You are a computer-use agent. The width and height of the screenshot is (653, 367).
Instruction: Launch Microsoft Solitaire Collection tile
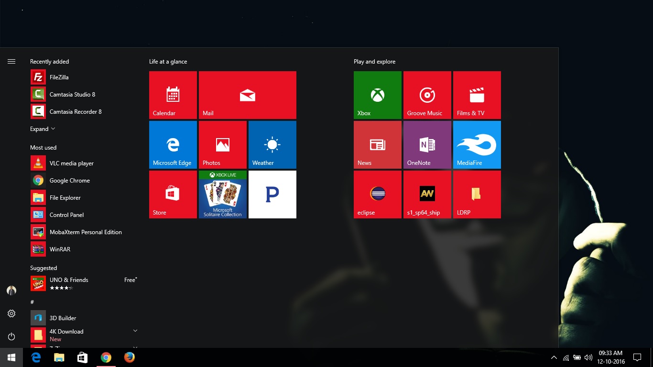tap(223, 194)
